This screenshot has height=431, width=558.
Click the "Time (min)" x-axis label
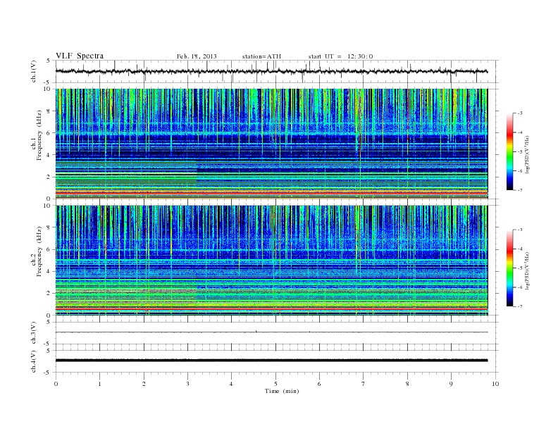[282, 391]
